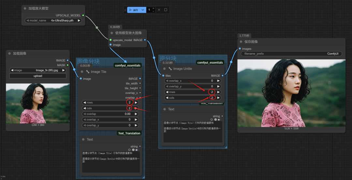Collapse the 使用模型放大图像 node via title dot
Viewport: 352px width, 180px height.
[x=111, y=33]
